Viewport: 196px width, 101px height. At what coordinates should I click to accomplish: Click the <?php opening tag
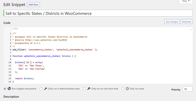point(15,29)
